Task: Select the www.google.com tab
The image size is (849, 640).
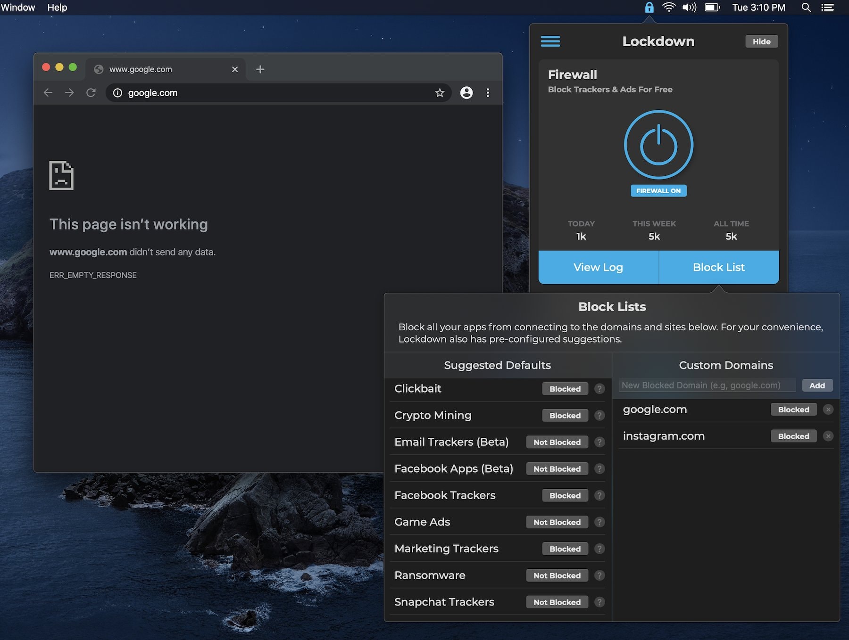Action: coord(165,69)
